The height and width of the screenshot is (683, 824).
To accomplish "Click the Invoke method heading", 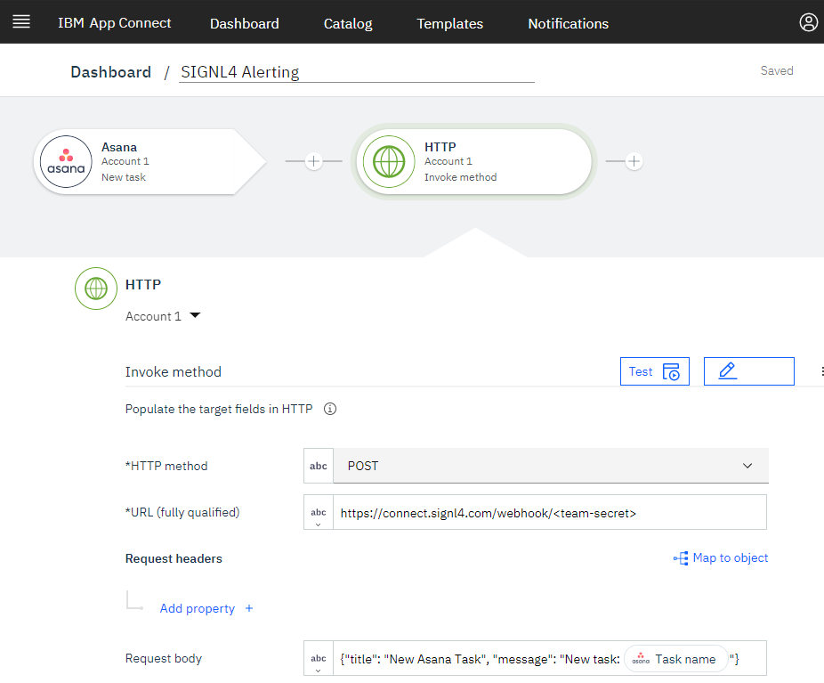I will [x=174, y=371].
